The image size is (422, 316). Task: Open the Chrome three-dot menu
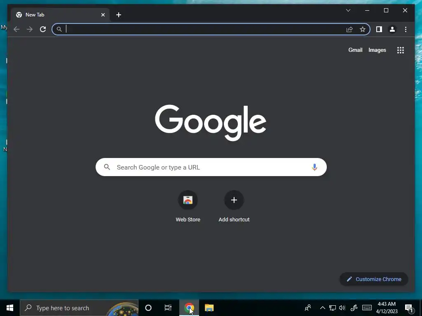(x=406, y=29)
